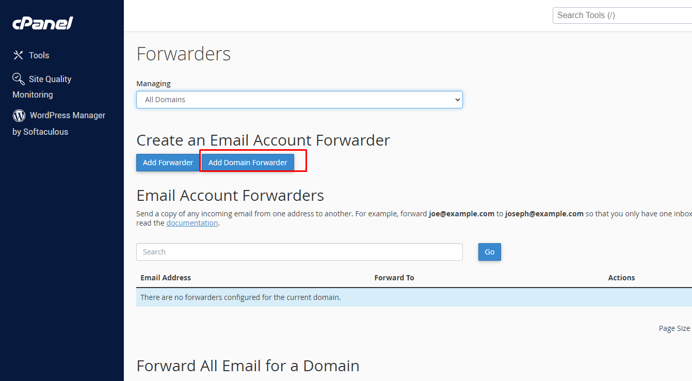
Task: Click the WordPress logo icon in sidebar
Action: (x=19, y=115)
